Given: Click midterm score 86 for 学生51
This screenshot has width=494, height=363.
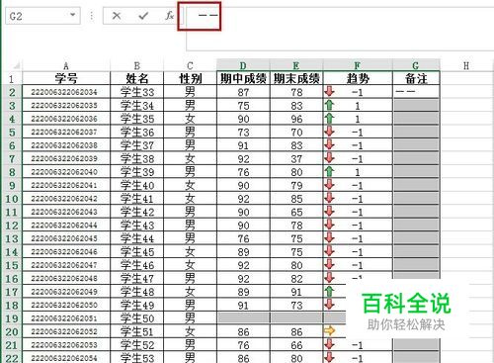Looking at the screenshot, I should (243, 331).
